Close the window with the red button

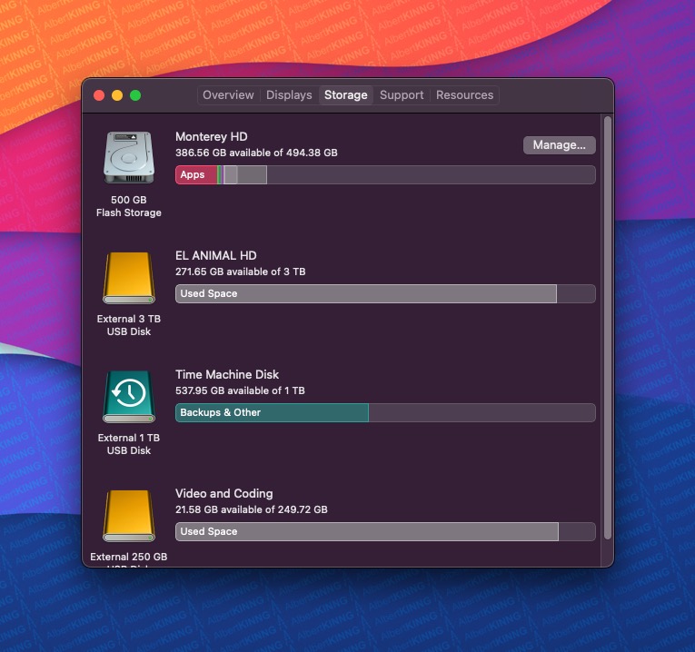pos(99,95)
